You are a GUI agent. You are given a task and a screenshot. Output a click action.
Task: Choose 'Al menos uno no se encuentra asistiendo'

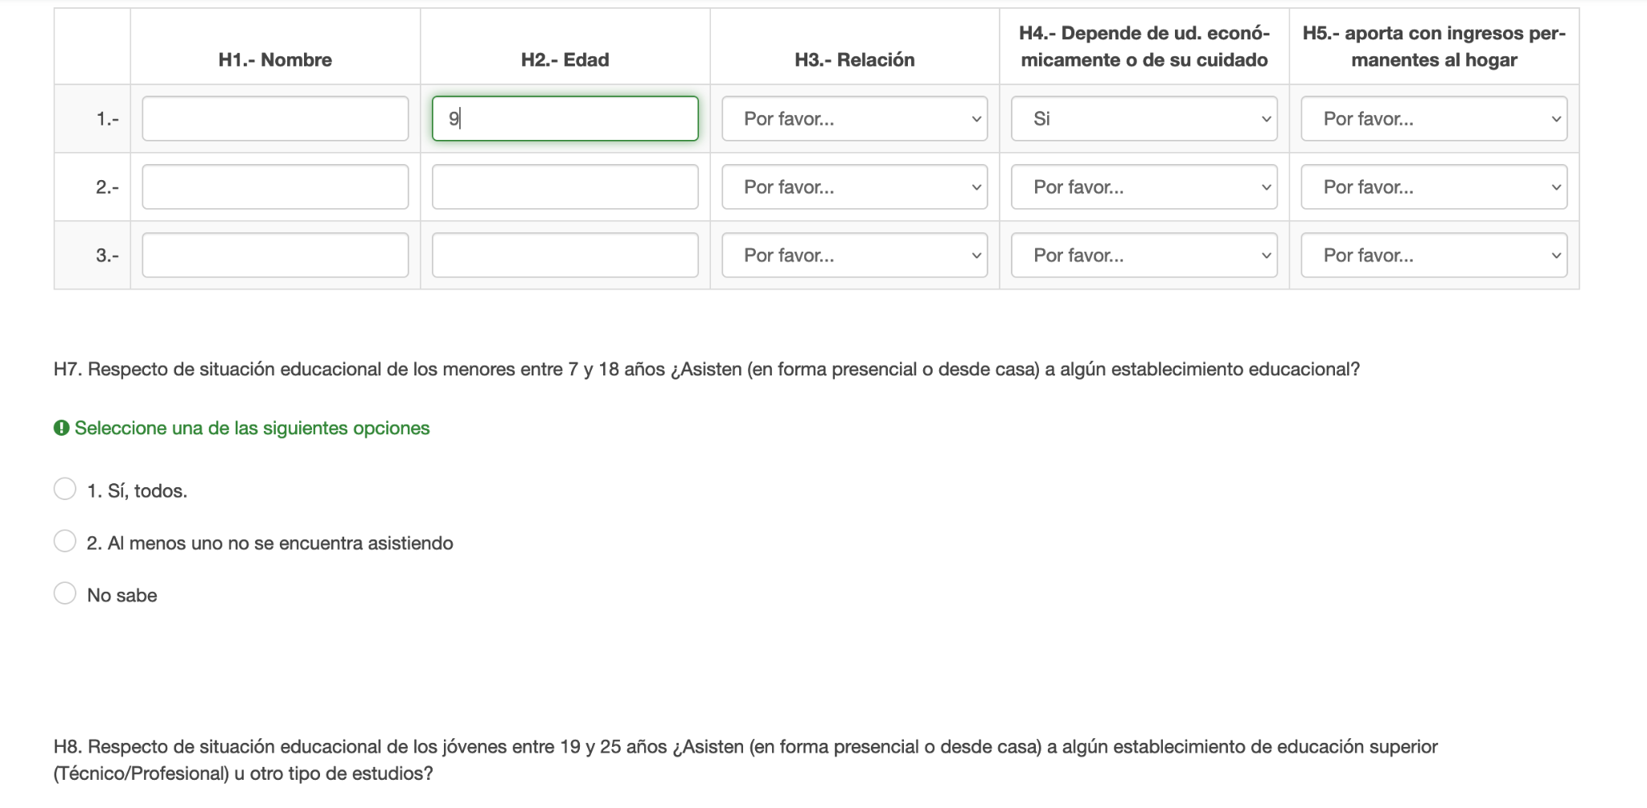click(x=65, y=541)
